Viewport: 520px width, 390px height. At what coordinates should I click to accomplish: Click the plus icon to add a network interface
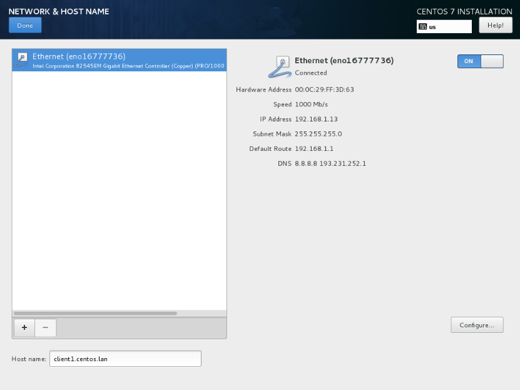click(x=24, y=327)
